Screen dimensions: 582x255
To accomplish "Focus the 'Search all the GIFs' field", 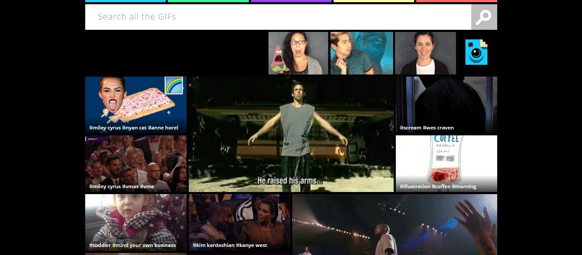I will (x=278, y=17).
